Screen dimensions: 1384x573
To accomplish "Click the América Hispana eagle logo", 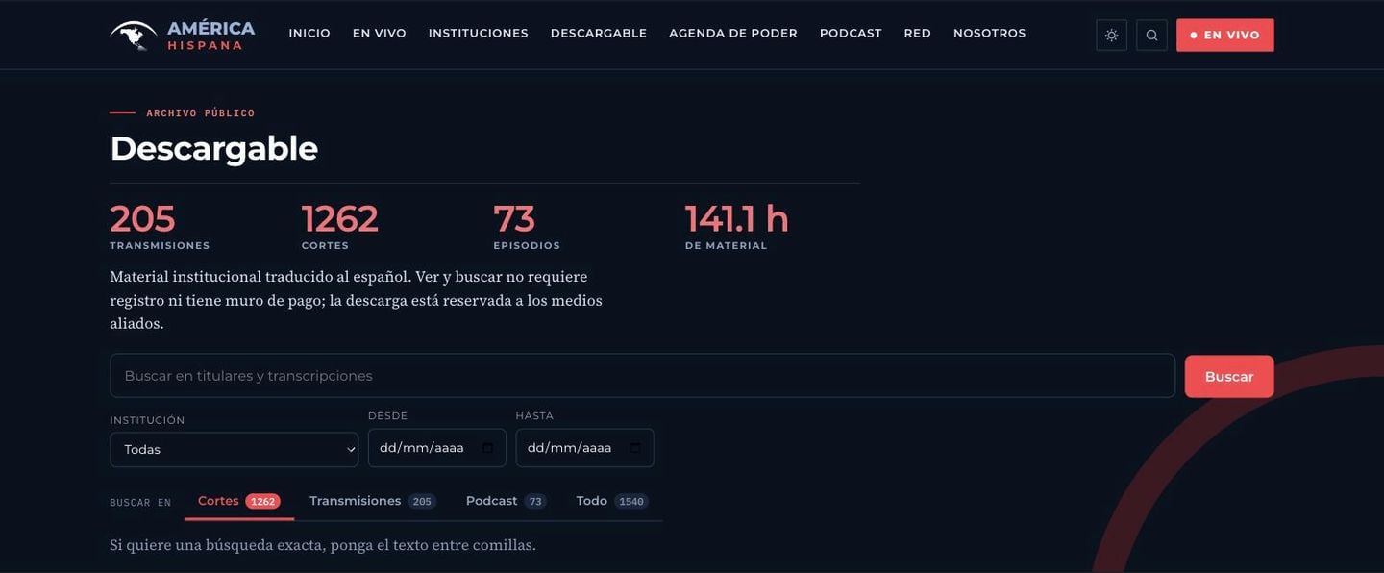I will [134, 35].
